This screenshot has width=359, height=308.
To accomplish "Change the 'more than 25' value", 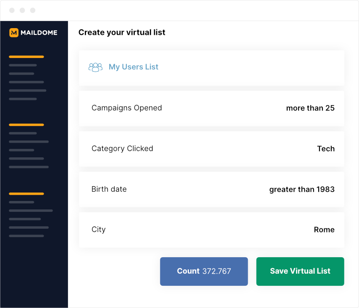I will pyautogui.click(x=310, y=108).
